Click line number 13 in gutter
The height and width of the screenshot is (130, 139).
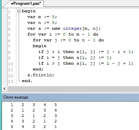coord(11,81)
